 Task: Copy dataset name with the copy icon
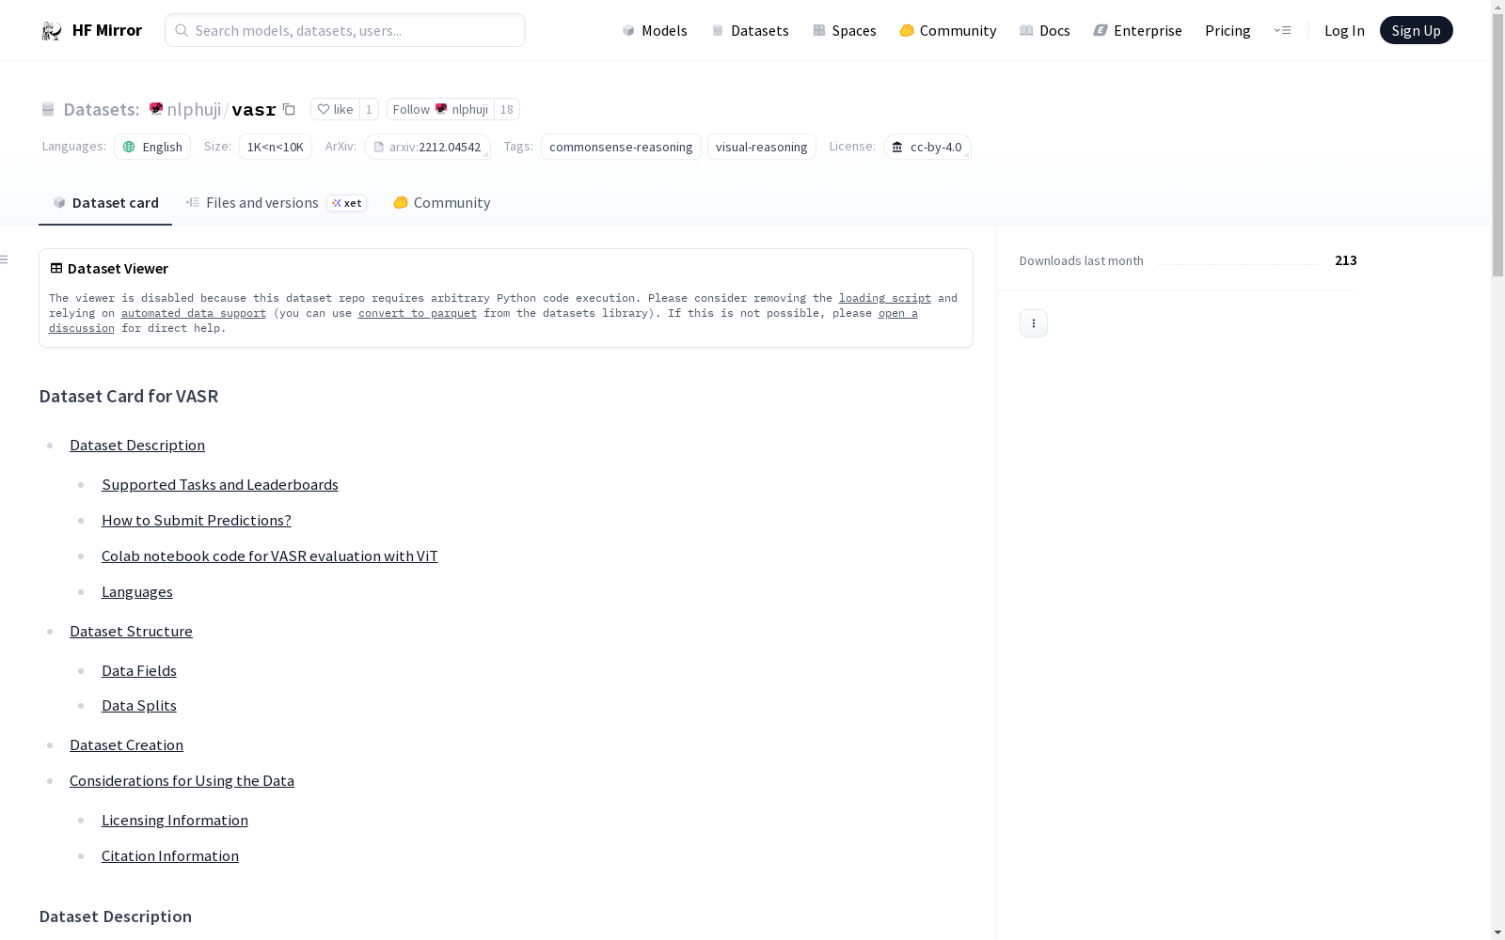[290, 109]
